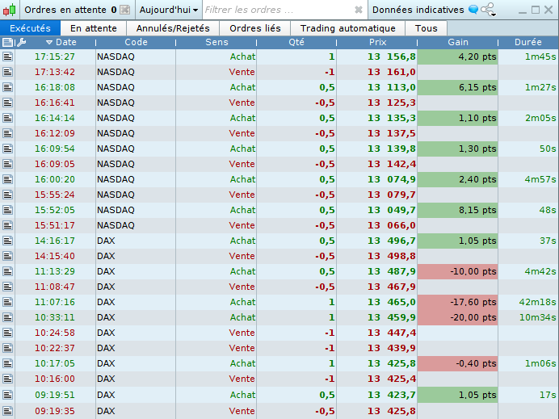Sort by the Sens column header
This screenshot has height=419, width=559.
click(216, 42)
